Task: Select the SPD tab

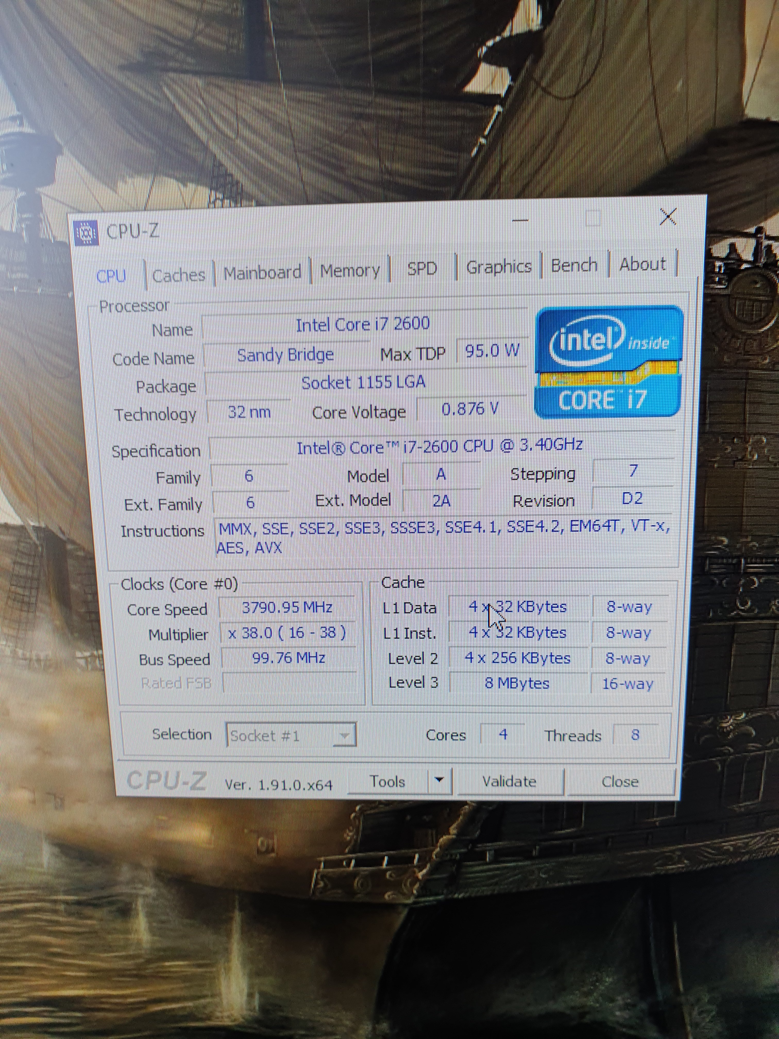Action: (422, 269)
